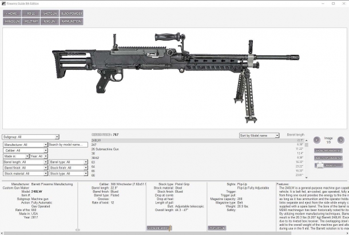The height and width of the screenshot is (235, 349).
Task: Select model 247 in the list
Action: tap(197, 145)
